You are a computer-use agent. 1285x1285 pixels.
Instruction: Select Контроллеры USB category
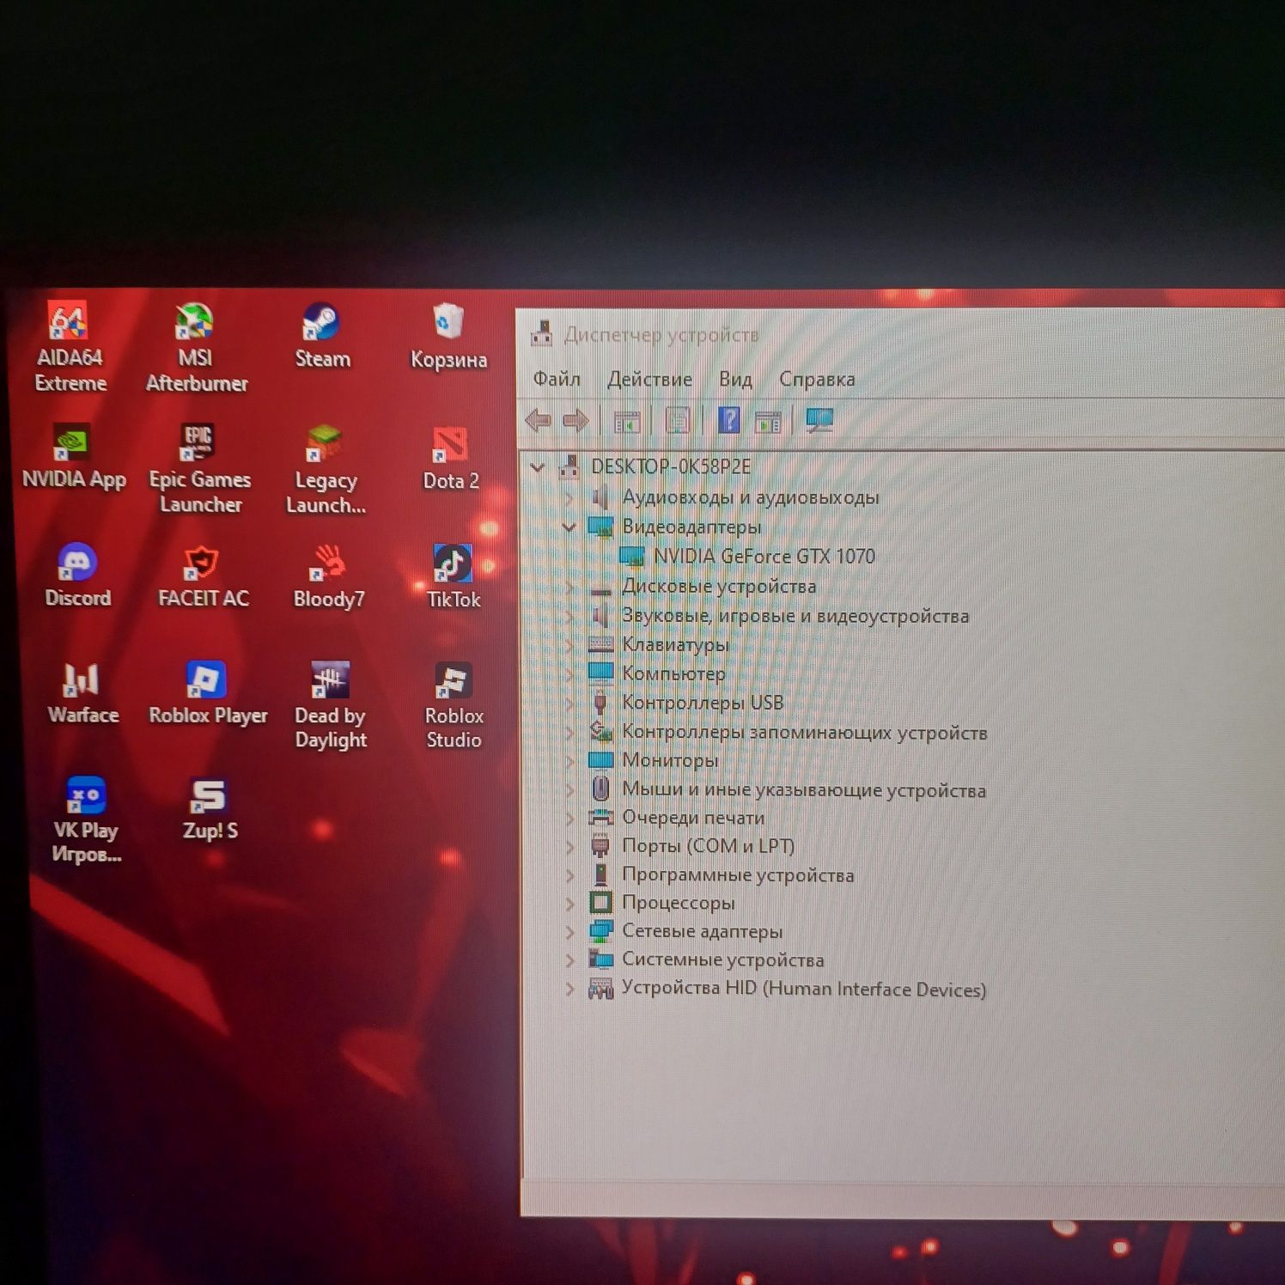pos(703,703)
